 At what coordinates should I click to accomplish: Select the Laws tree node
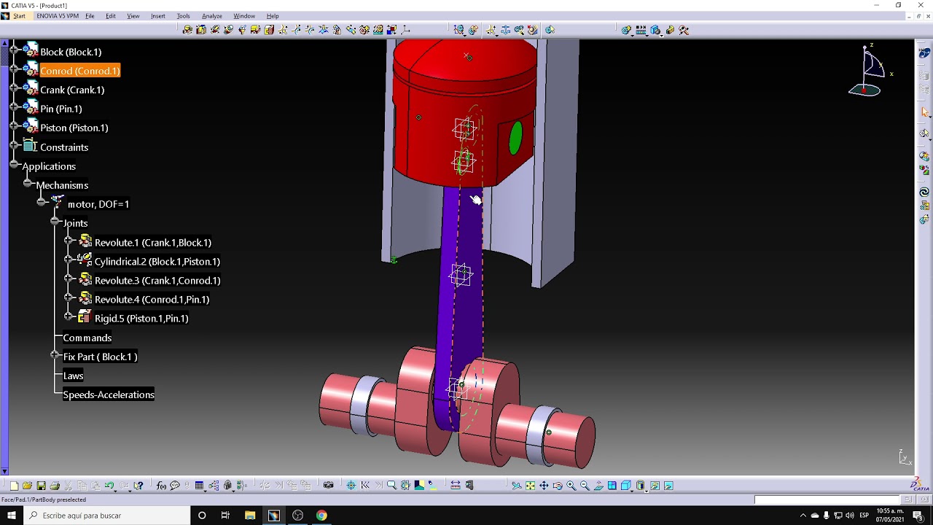pyautogui.click(x=73, y=376)
